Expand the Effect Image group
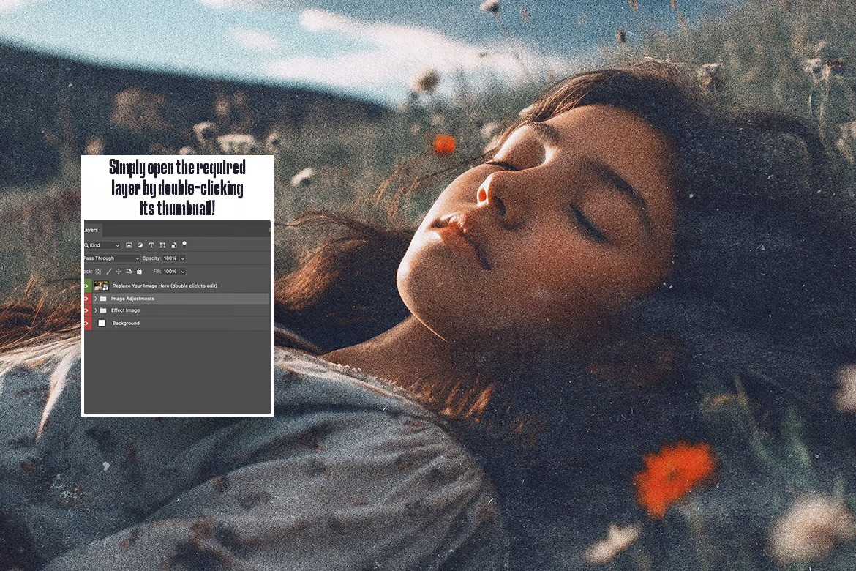This screenshot has height=571, width=856. pos(96,310)
